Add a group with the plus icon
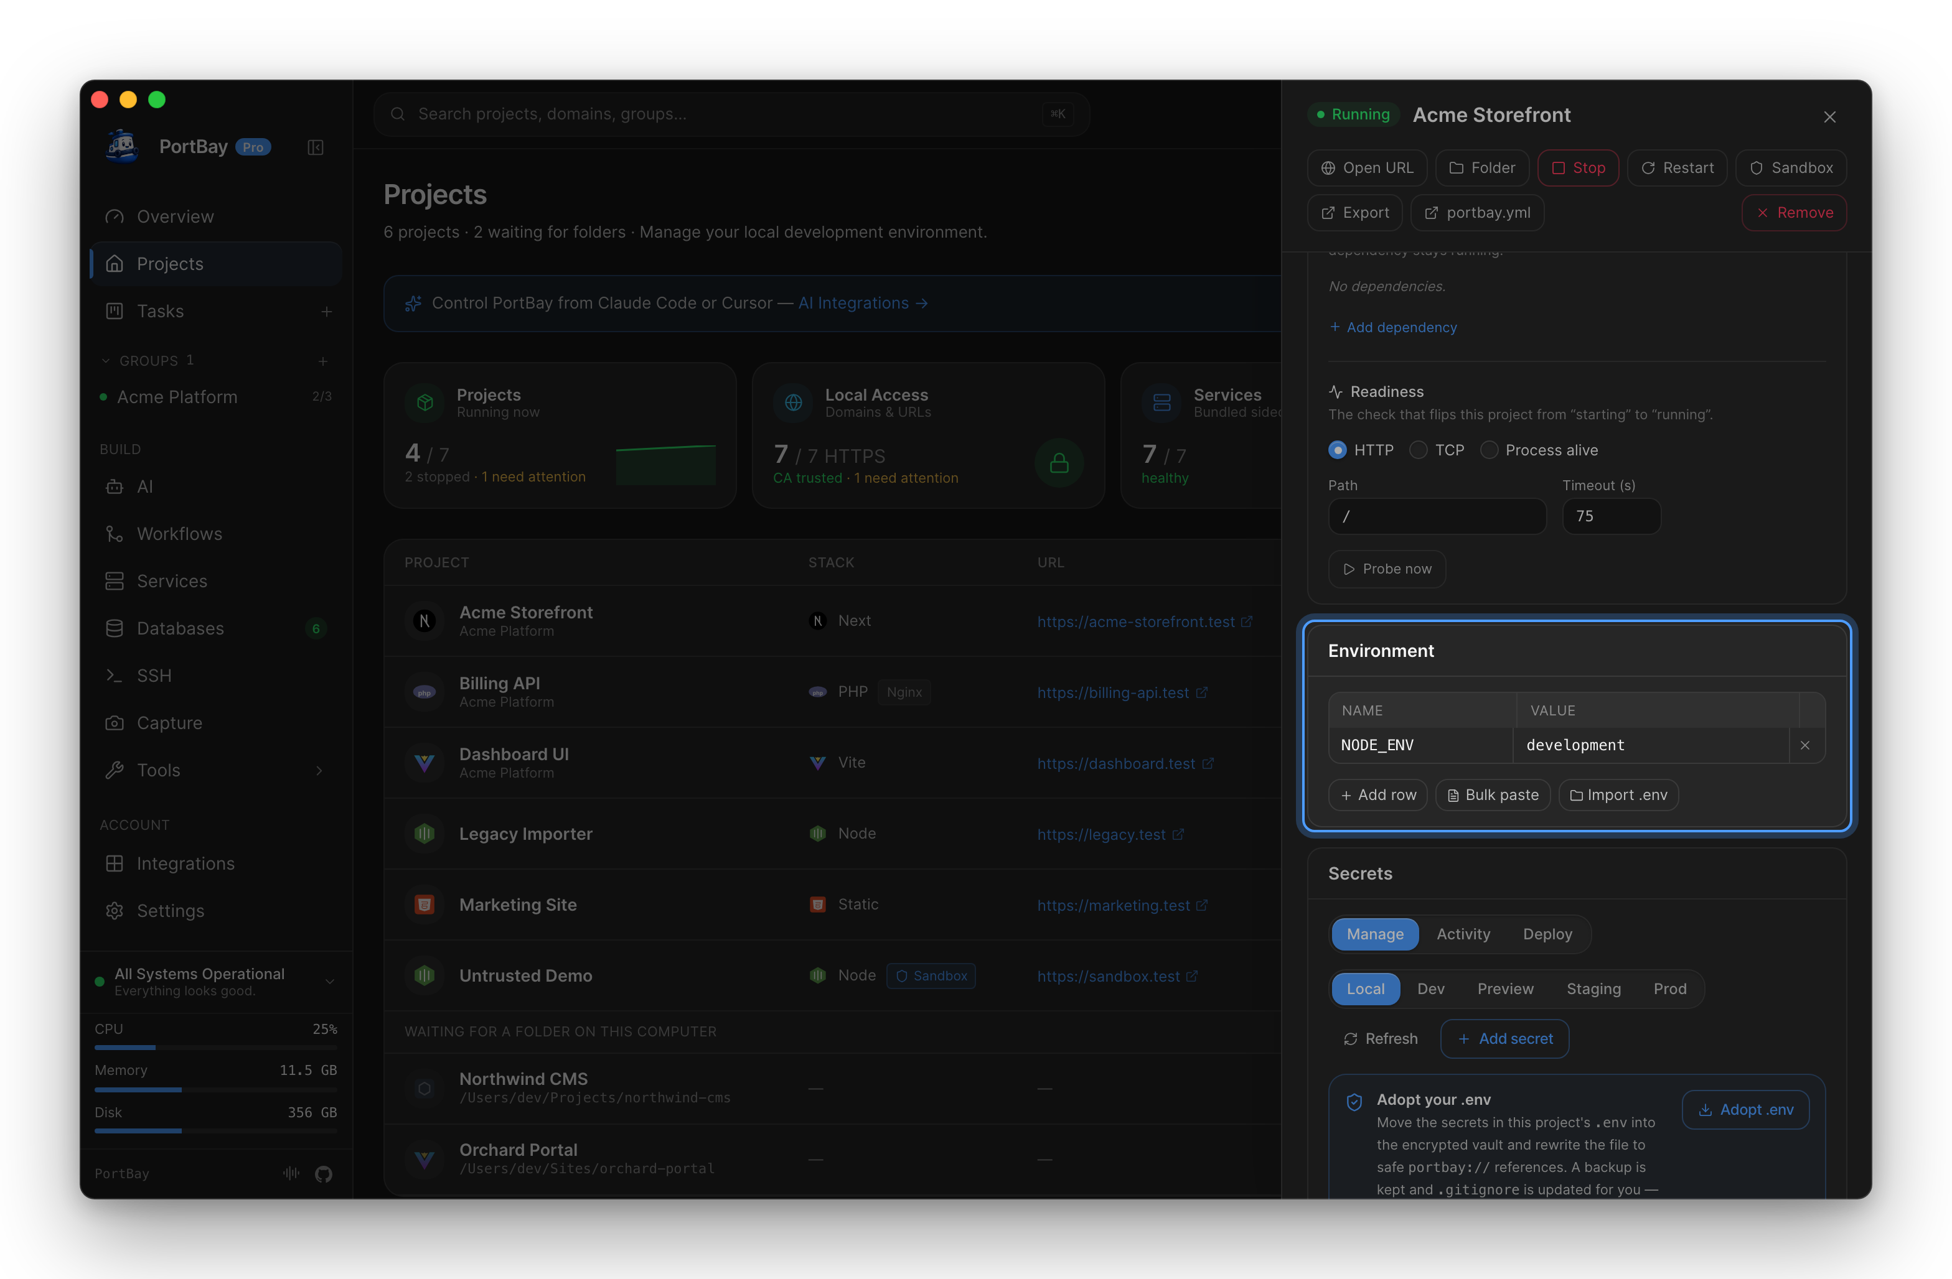1952x1279 pixels. coord(323,361)
